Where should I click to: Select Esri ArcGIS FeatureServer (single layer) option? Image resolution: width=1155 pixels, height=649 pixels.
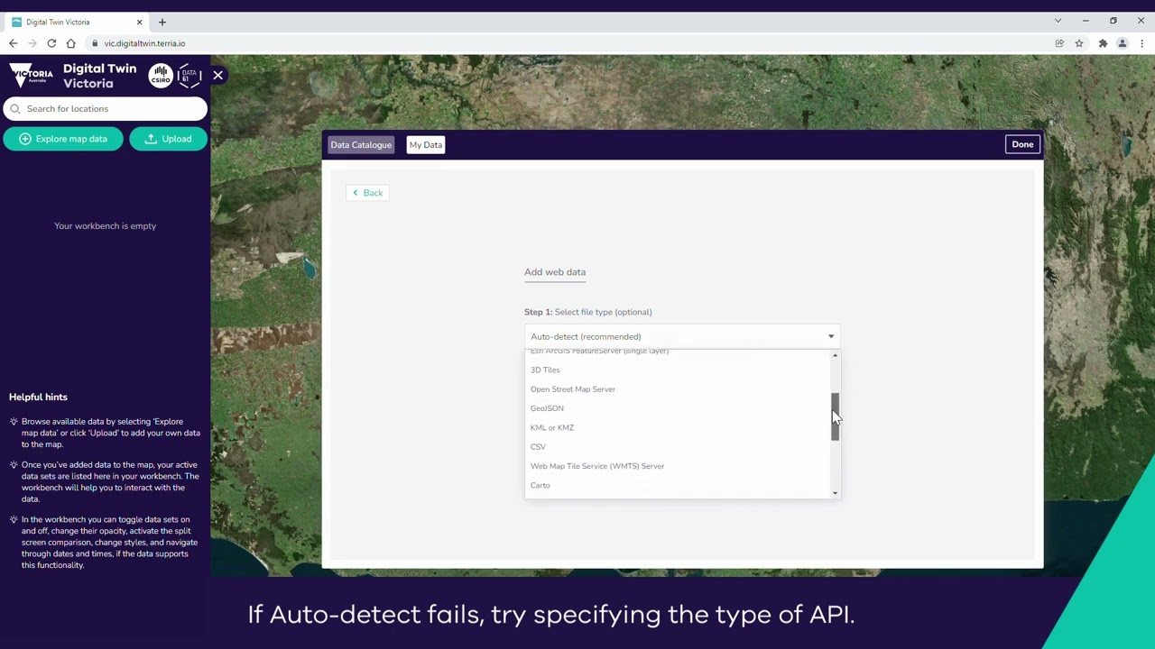click(x=599, y=352)
